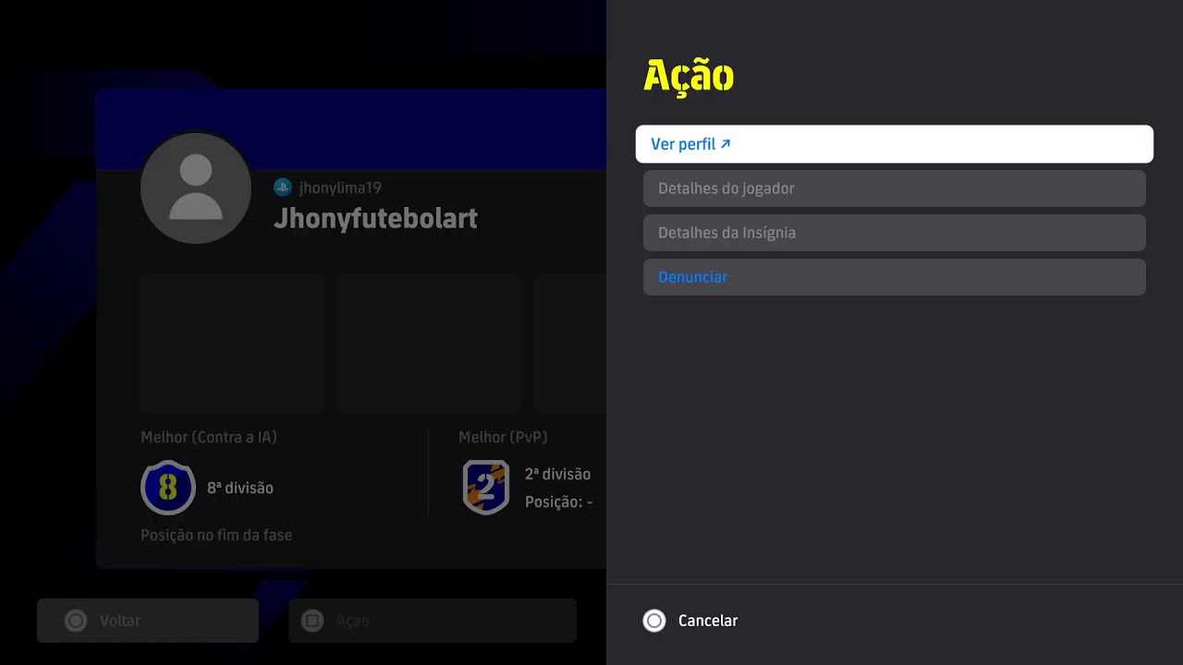The height and width of the screenshot is (665, 1183).
Task: Open the Ver perfil option
Action: (x=894, y=144)
